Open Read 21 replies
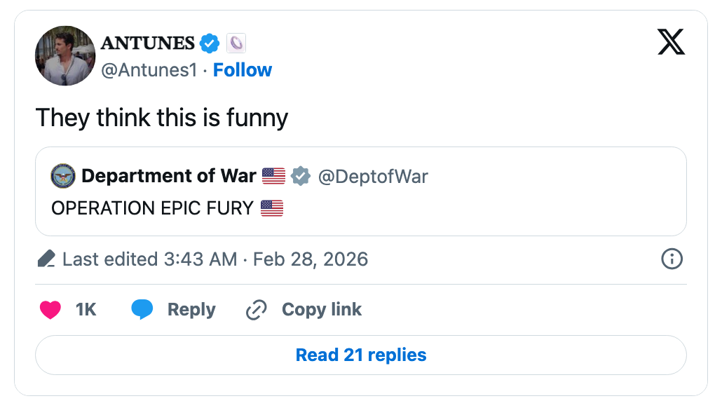Screen dimensions: 722x415 tap(360, 355)
